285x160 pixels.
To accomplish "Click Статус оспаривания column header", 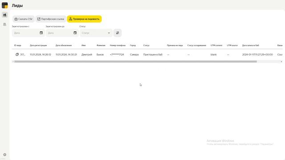I will pyautogui.click(x=197, y=45).
